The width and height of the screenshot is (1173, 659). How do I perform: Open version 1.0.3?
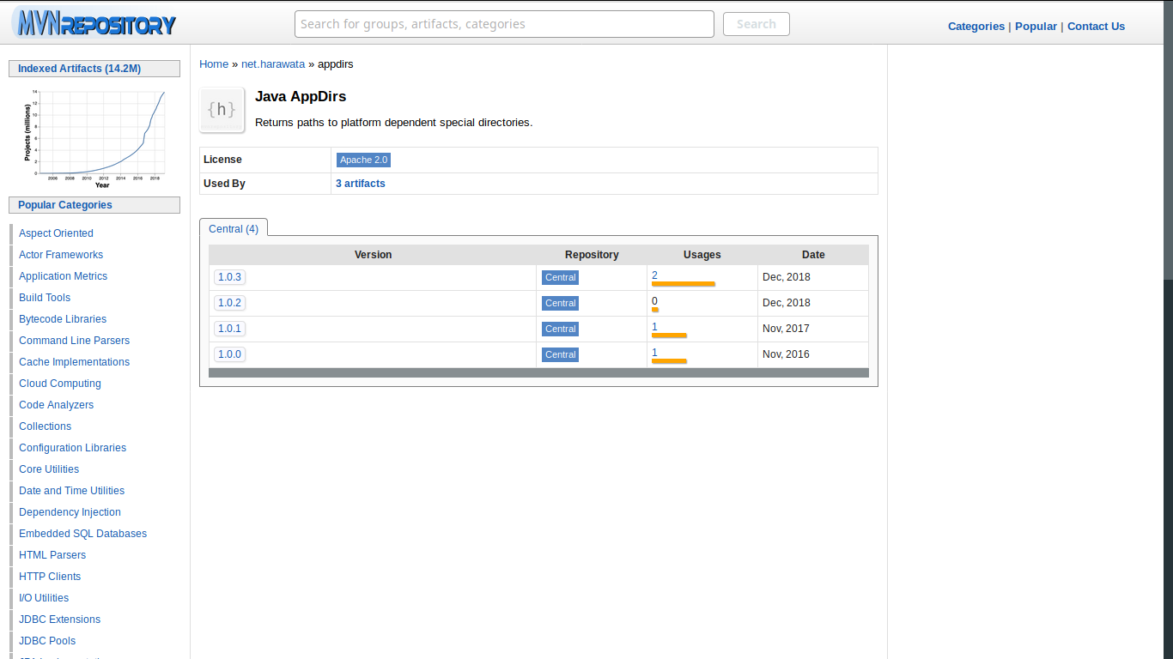pos(229,277)
